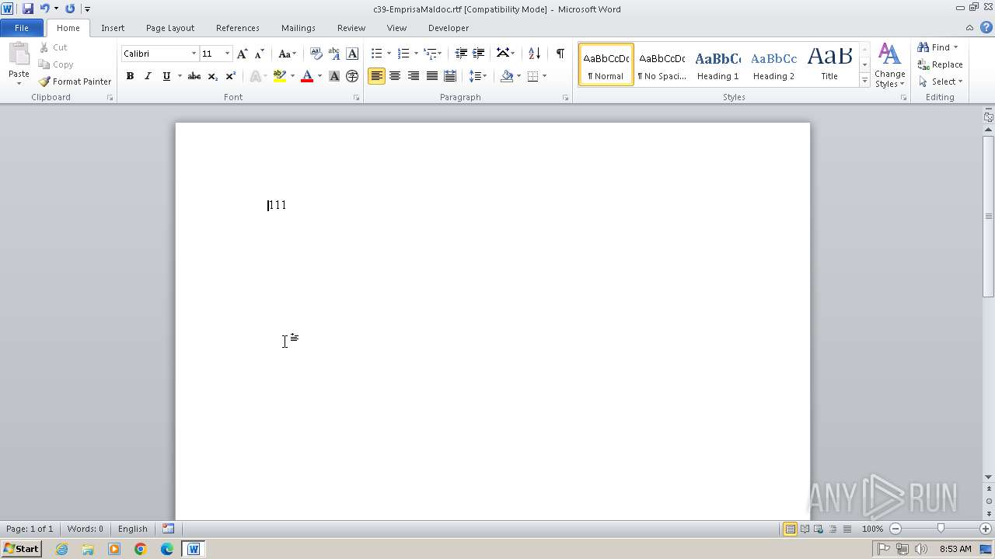Screen dimensions: 995x559
Task: Apply the Heading 2 style
Action: pyautogui.click(x=773, y=64)
